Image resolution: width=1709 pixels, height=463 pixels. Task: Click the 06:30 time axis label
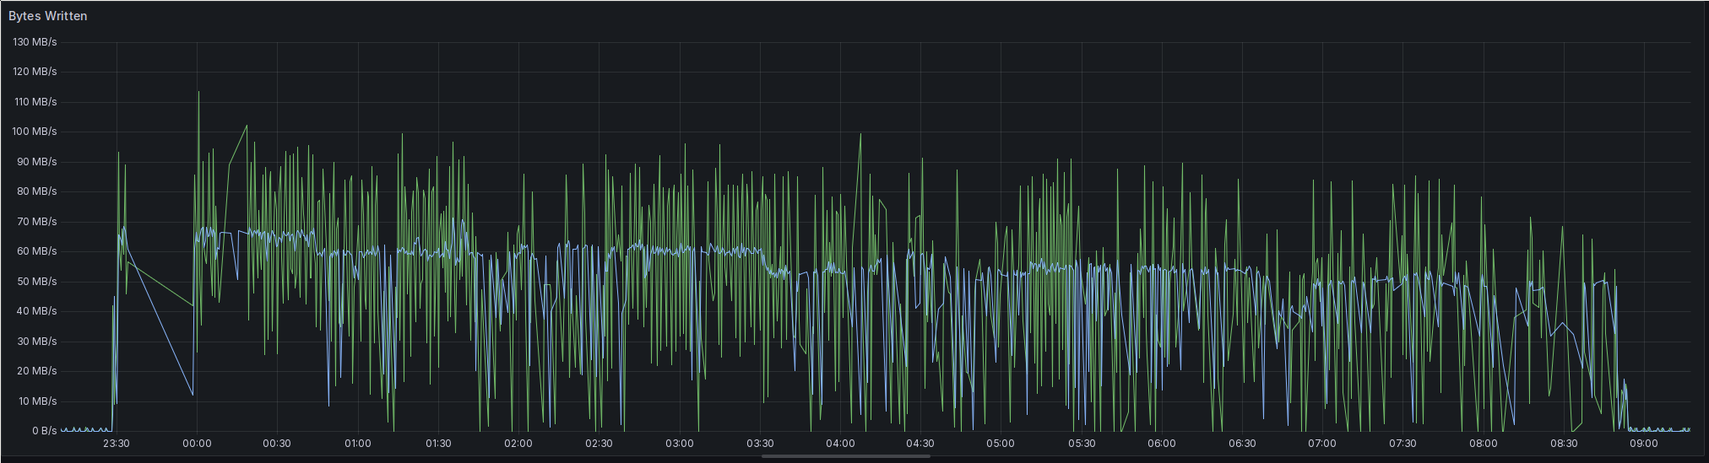coord(1242,444)
